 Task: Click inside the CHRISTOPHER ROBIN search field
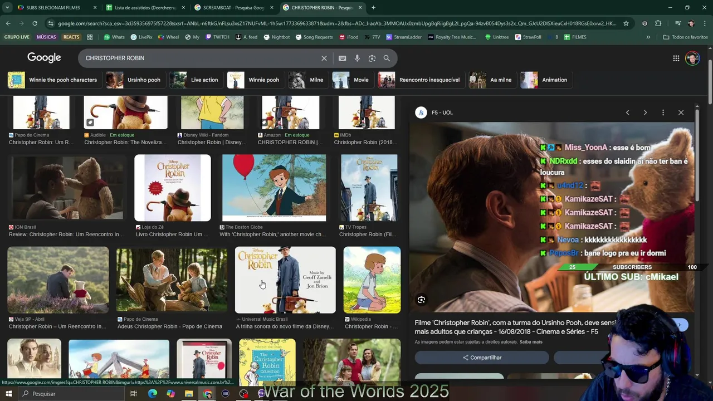point(201,58)
